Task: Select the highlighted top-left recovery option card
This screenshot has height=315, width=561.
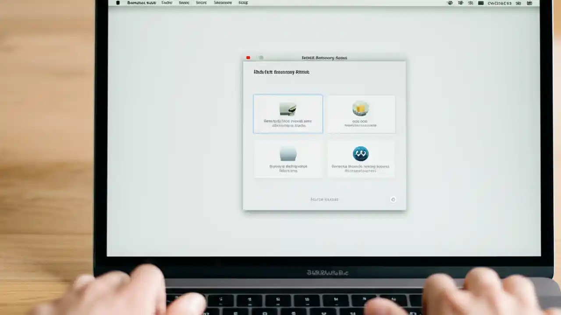Action: pos(288,114)
